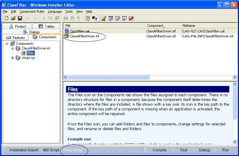Select the Files node in the tree
The height and width of the screenshot is (156, 239).
point(31,53)
